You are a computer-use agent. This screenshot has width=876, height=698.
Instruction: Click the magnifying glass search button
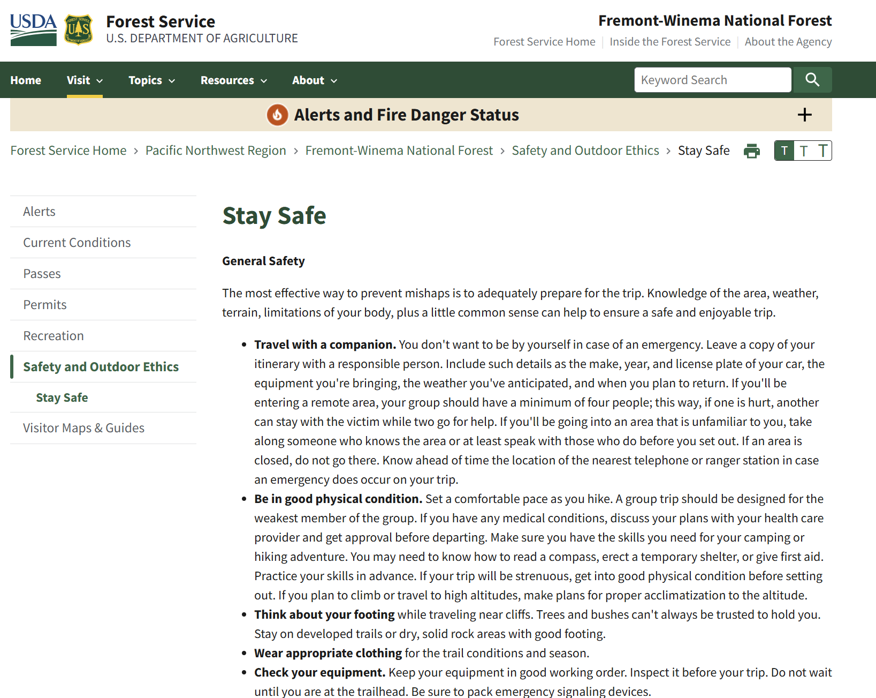[812, 80]
